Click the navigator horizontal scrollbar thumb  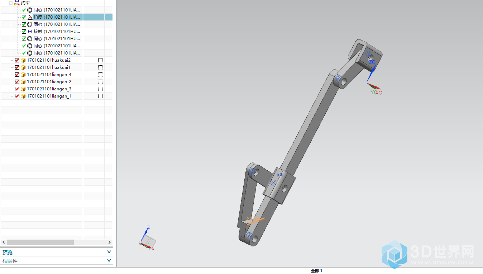pyautogui.click(x=40, y=242)
